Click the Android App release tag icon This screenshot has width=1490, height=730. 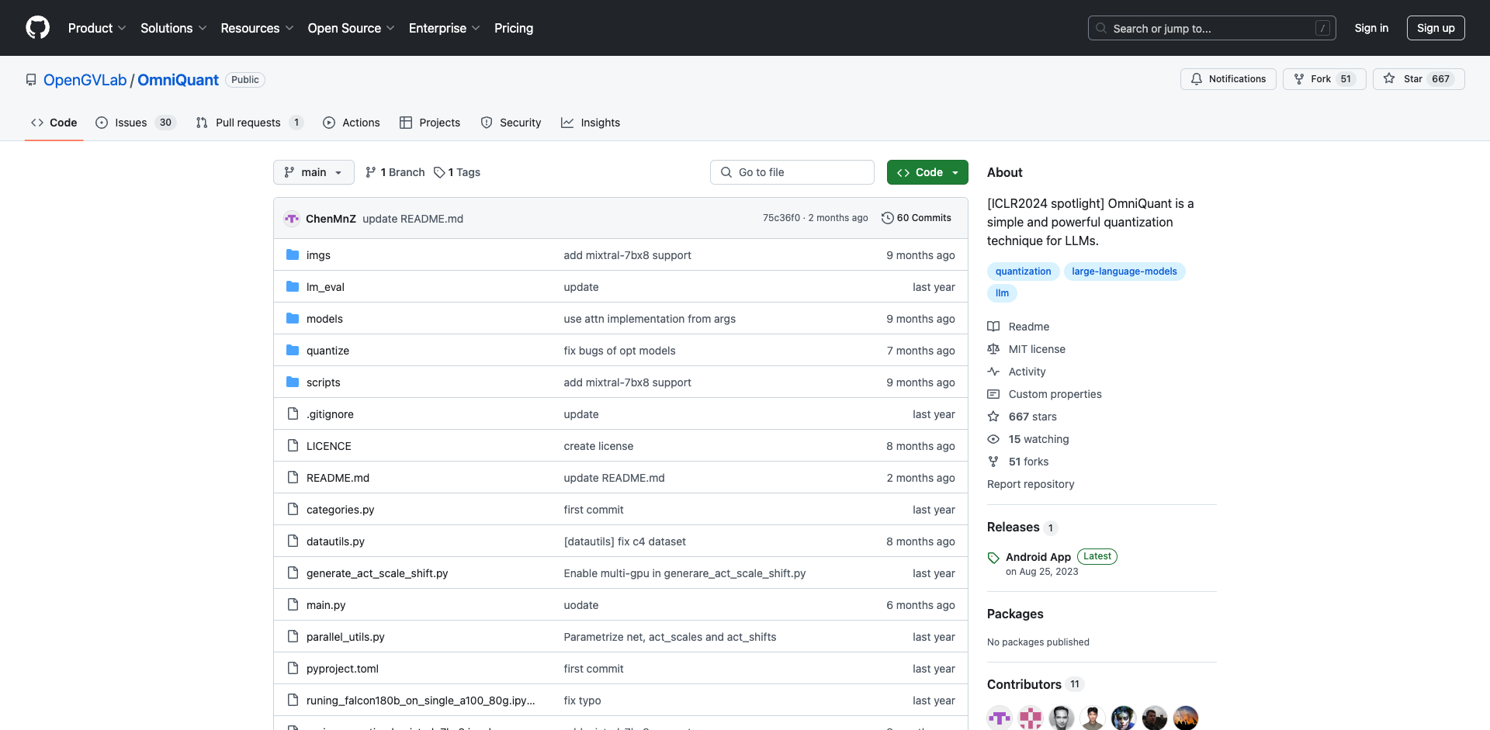coord(993,558)
